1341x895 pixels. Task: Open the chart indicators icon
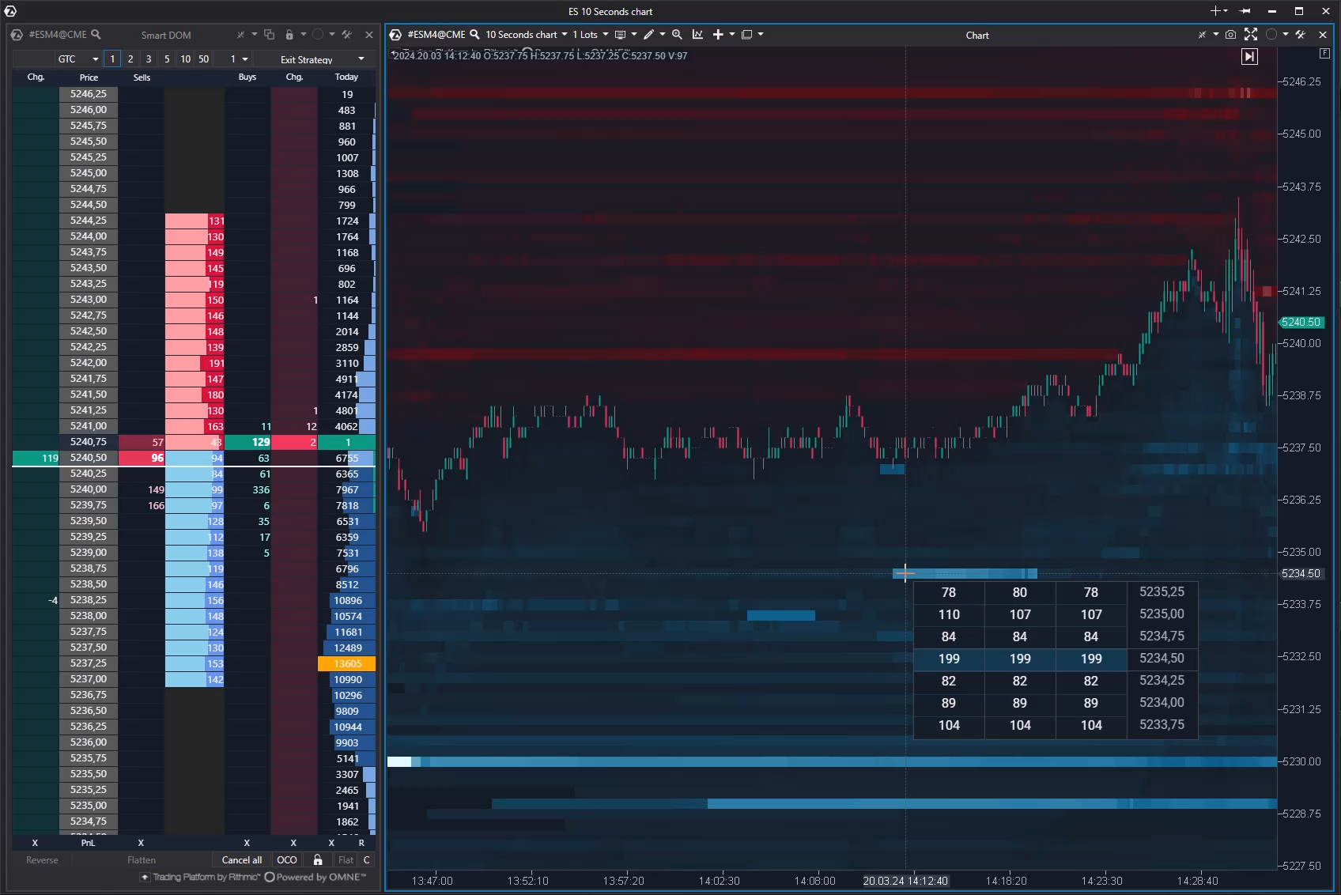coord(697,35)
